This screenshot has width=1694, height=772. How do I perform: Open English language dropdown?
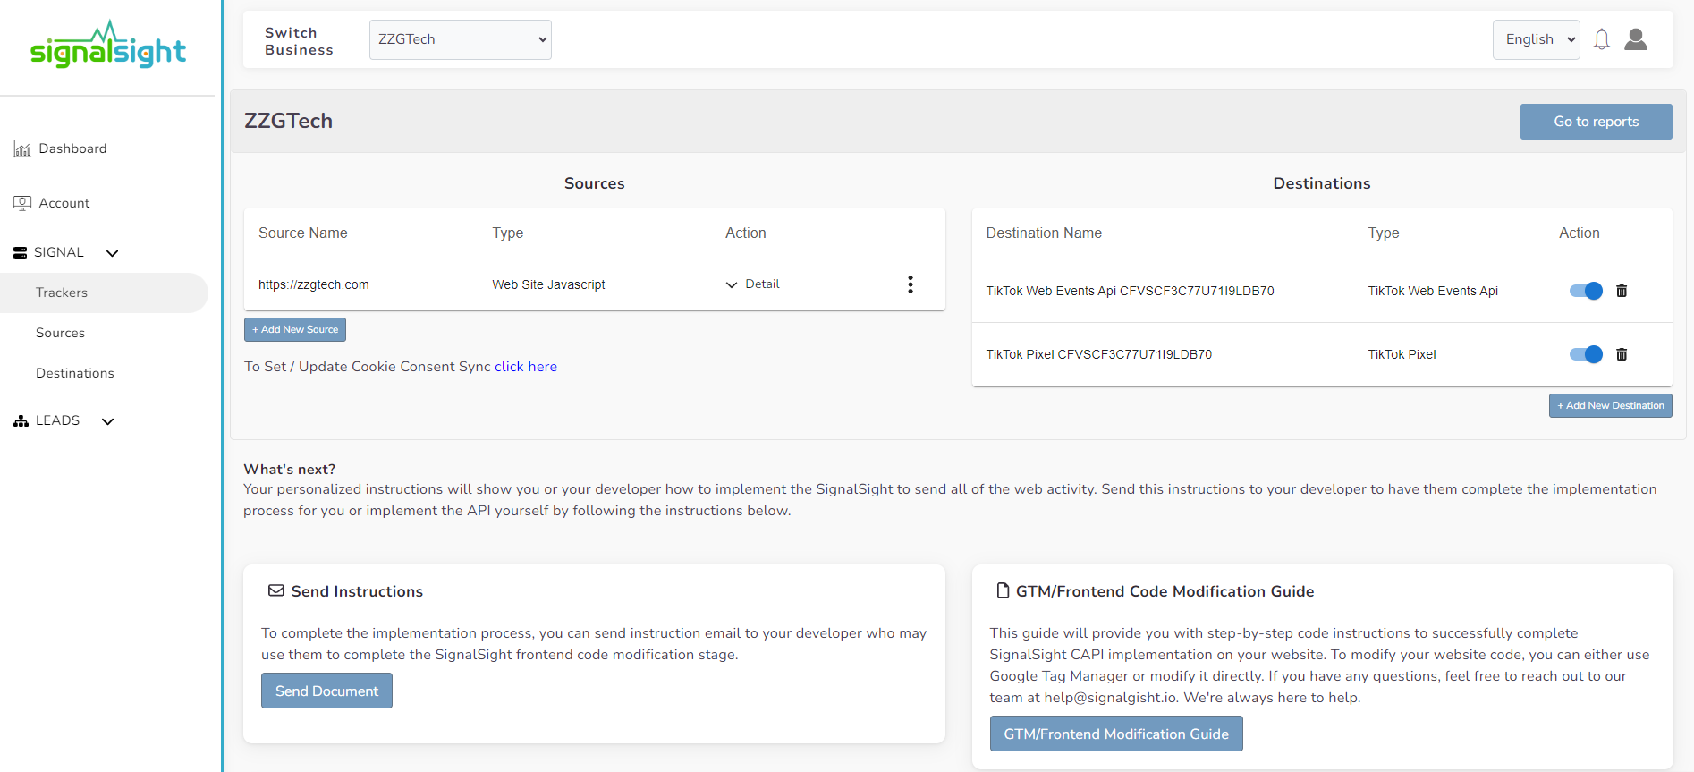(1537, 39)
